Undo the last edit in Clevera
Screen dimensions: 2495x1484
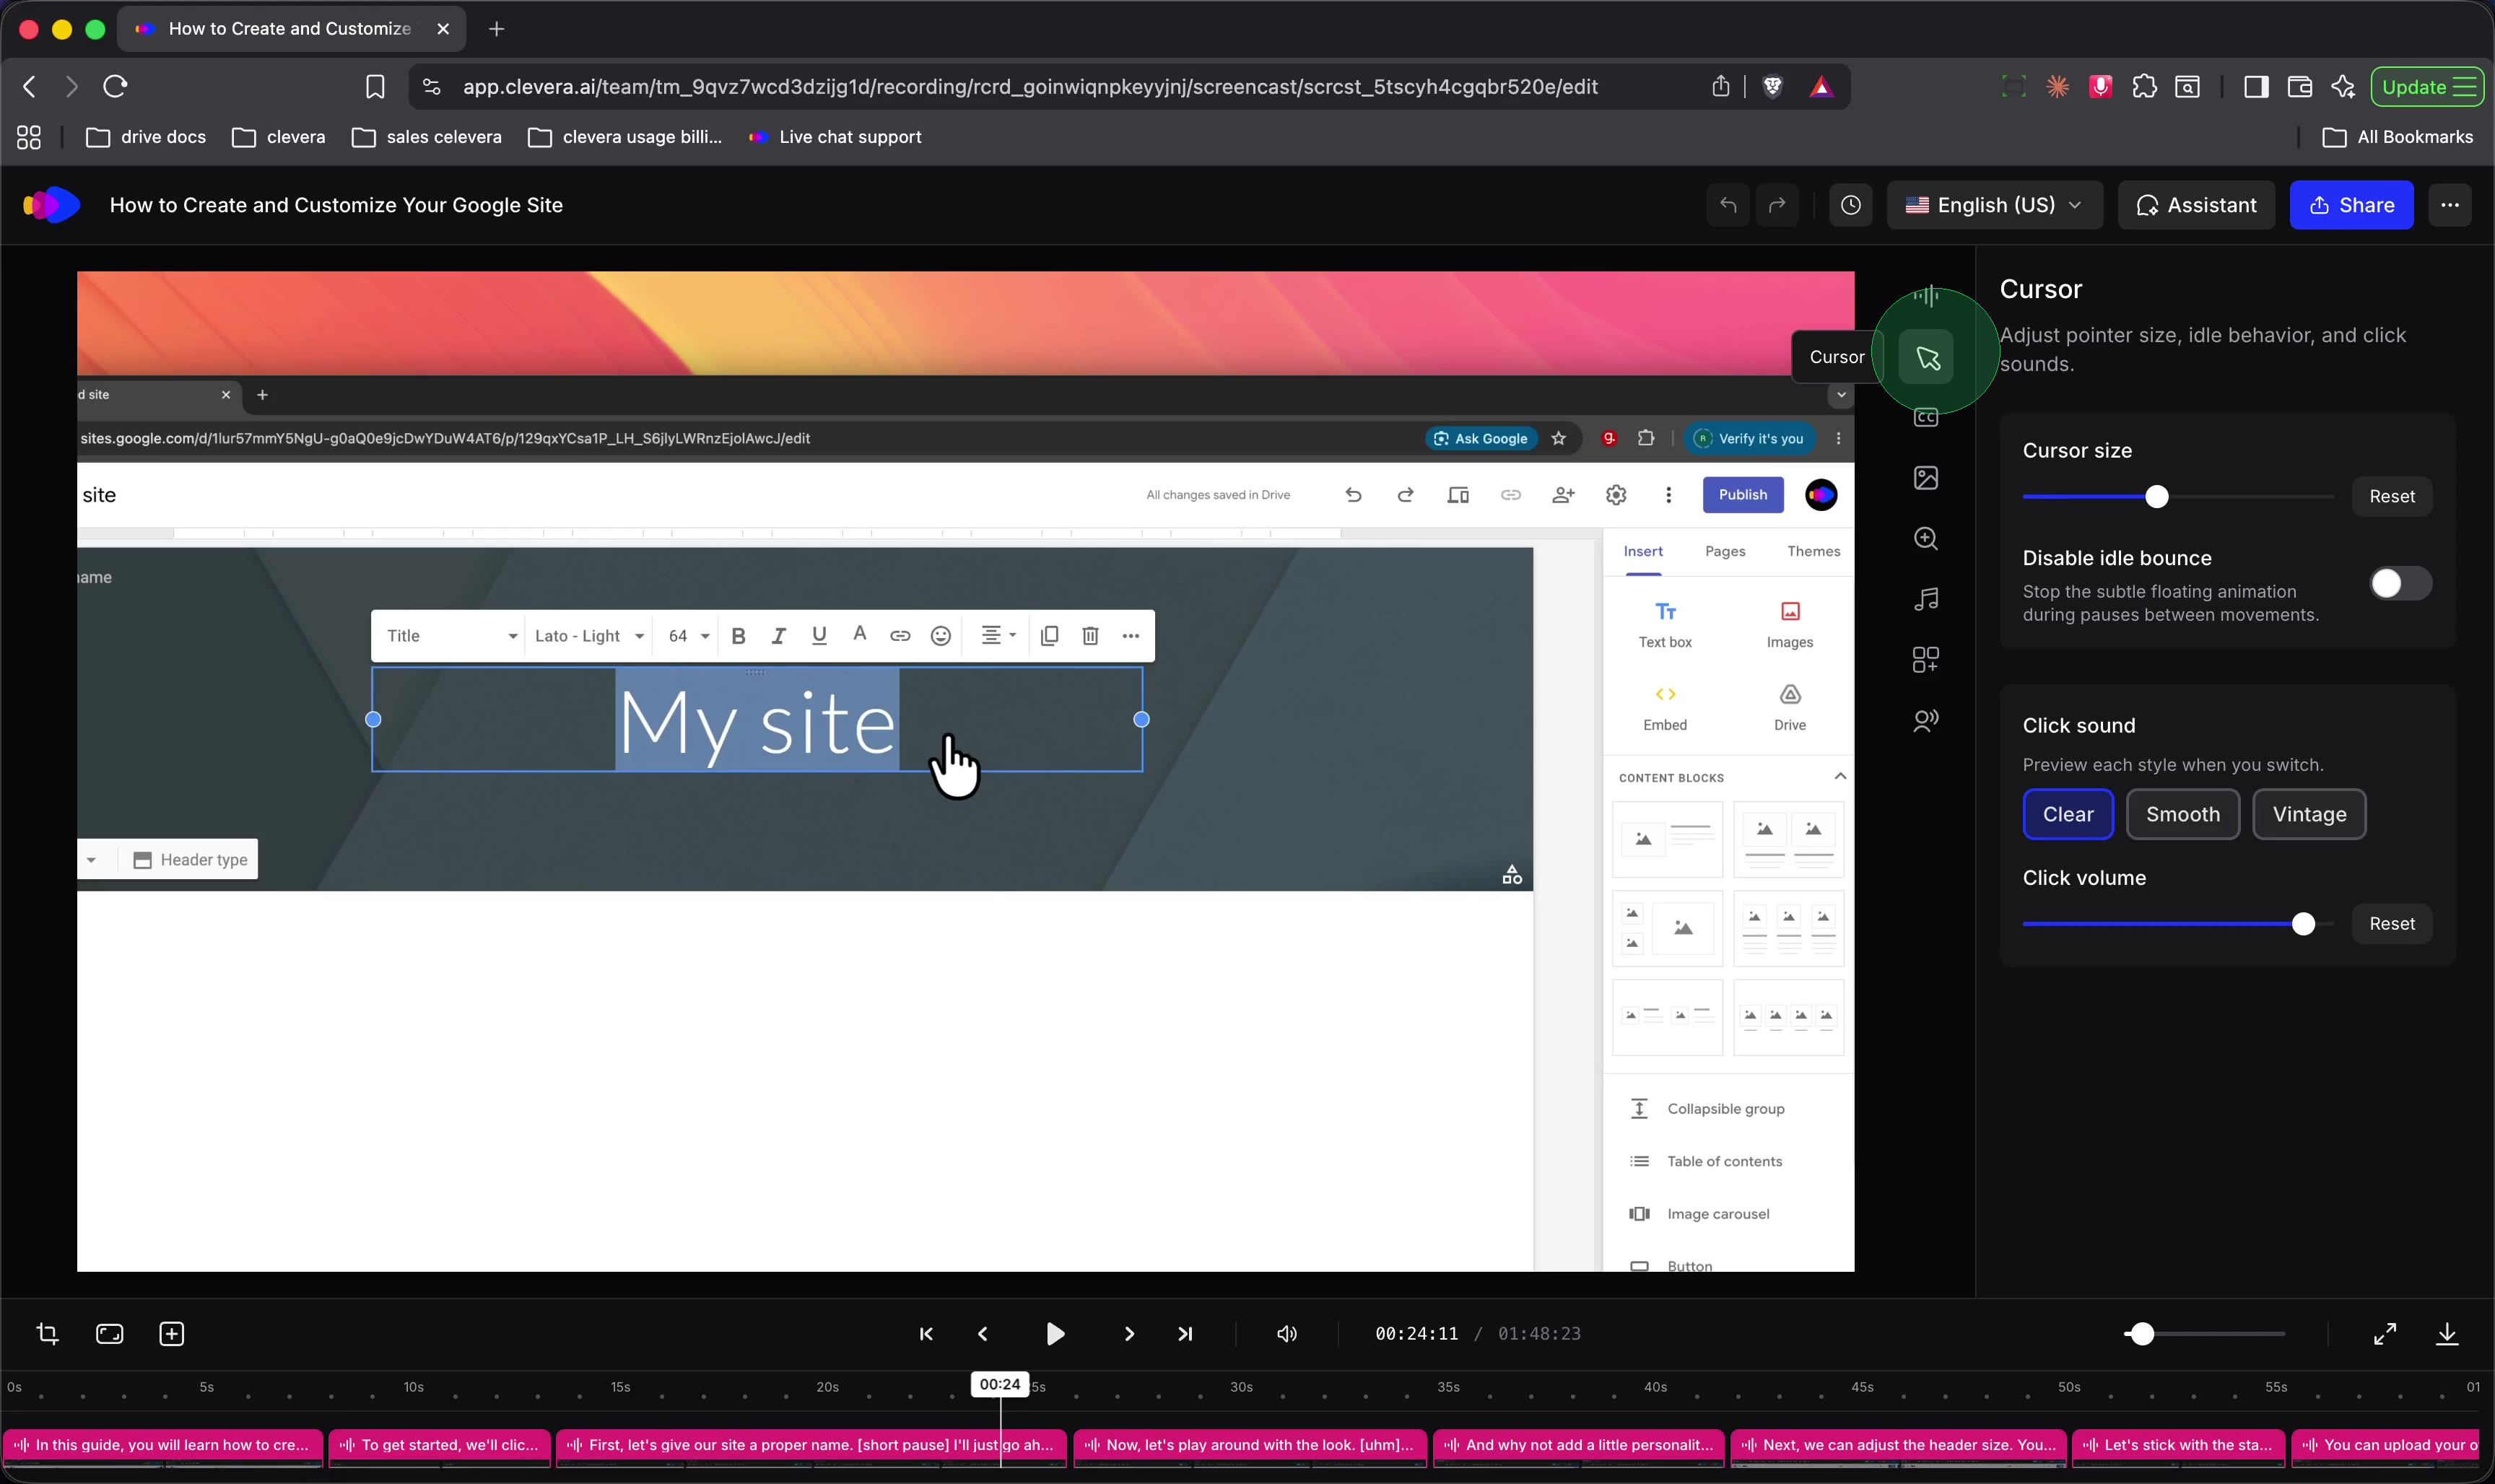(x=1728, y=205)
